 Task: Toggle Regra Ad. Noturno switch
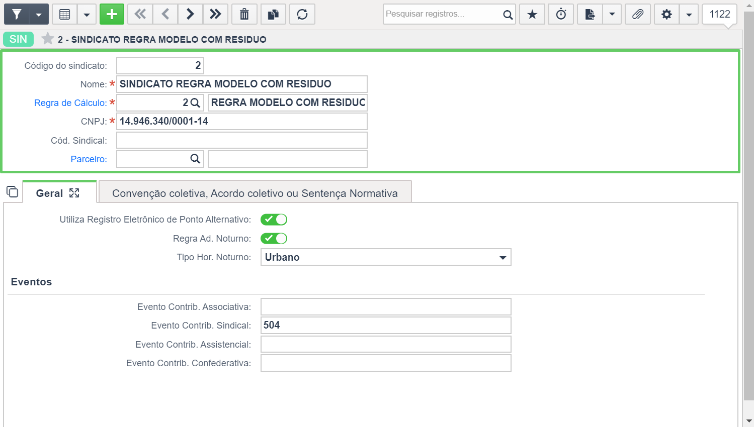[274, 239]
